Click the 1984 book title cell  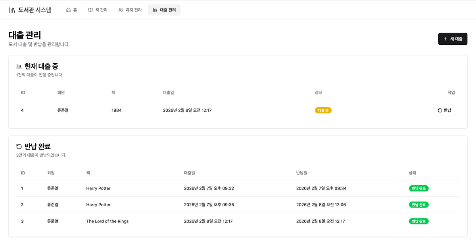pos(117,110)
